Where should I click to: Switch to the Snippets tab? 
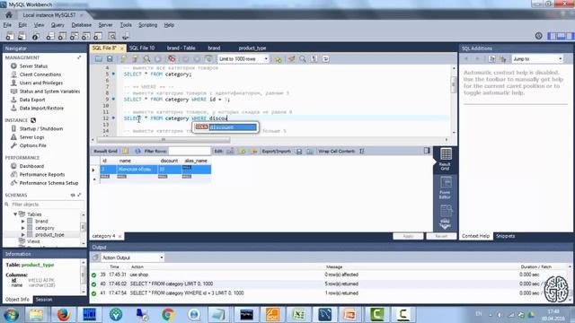[505, 236]
